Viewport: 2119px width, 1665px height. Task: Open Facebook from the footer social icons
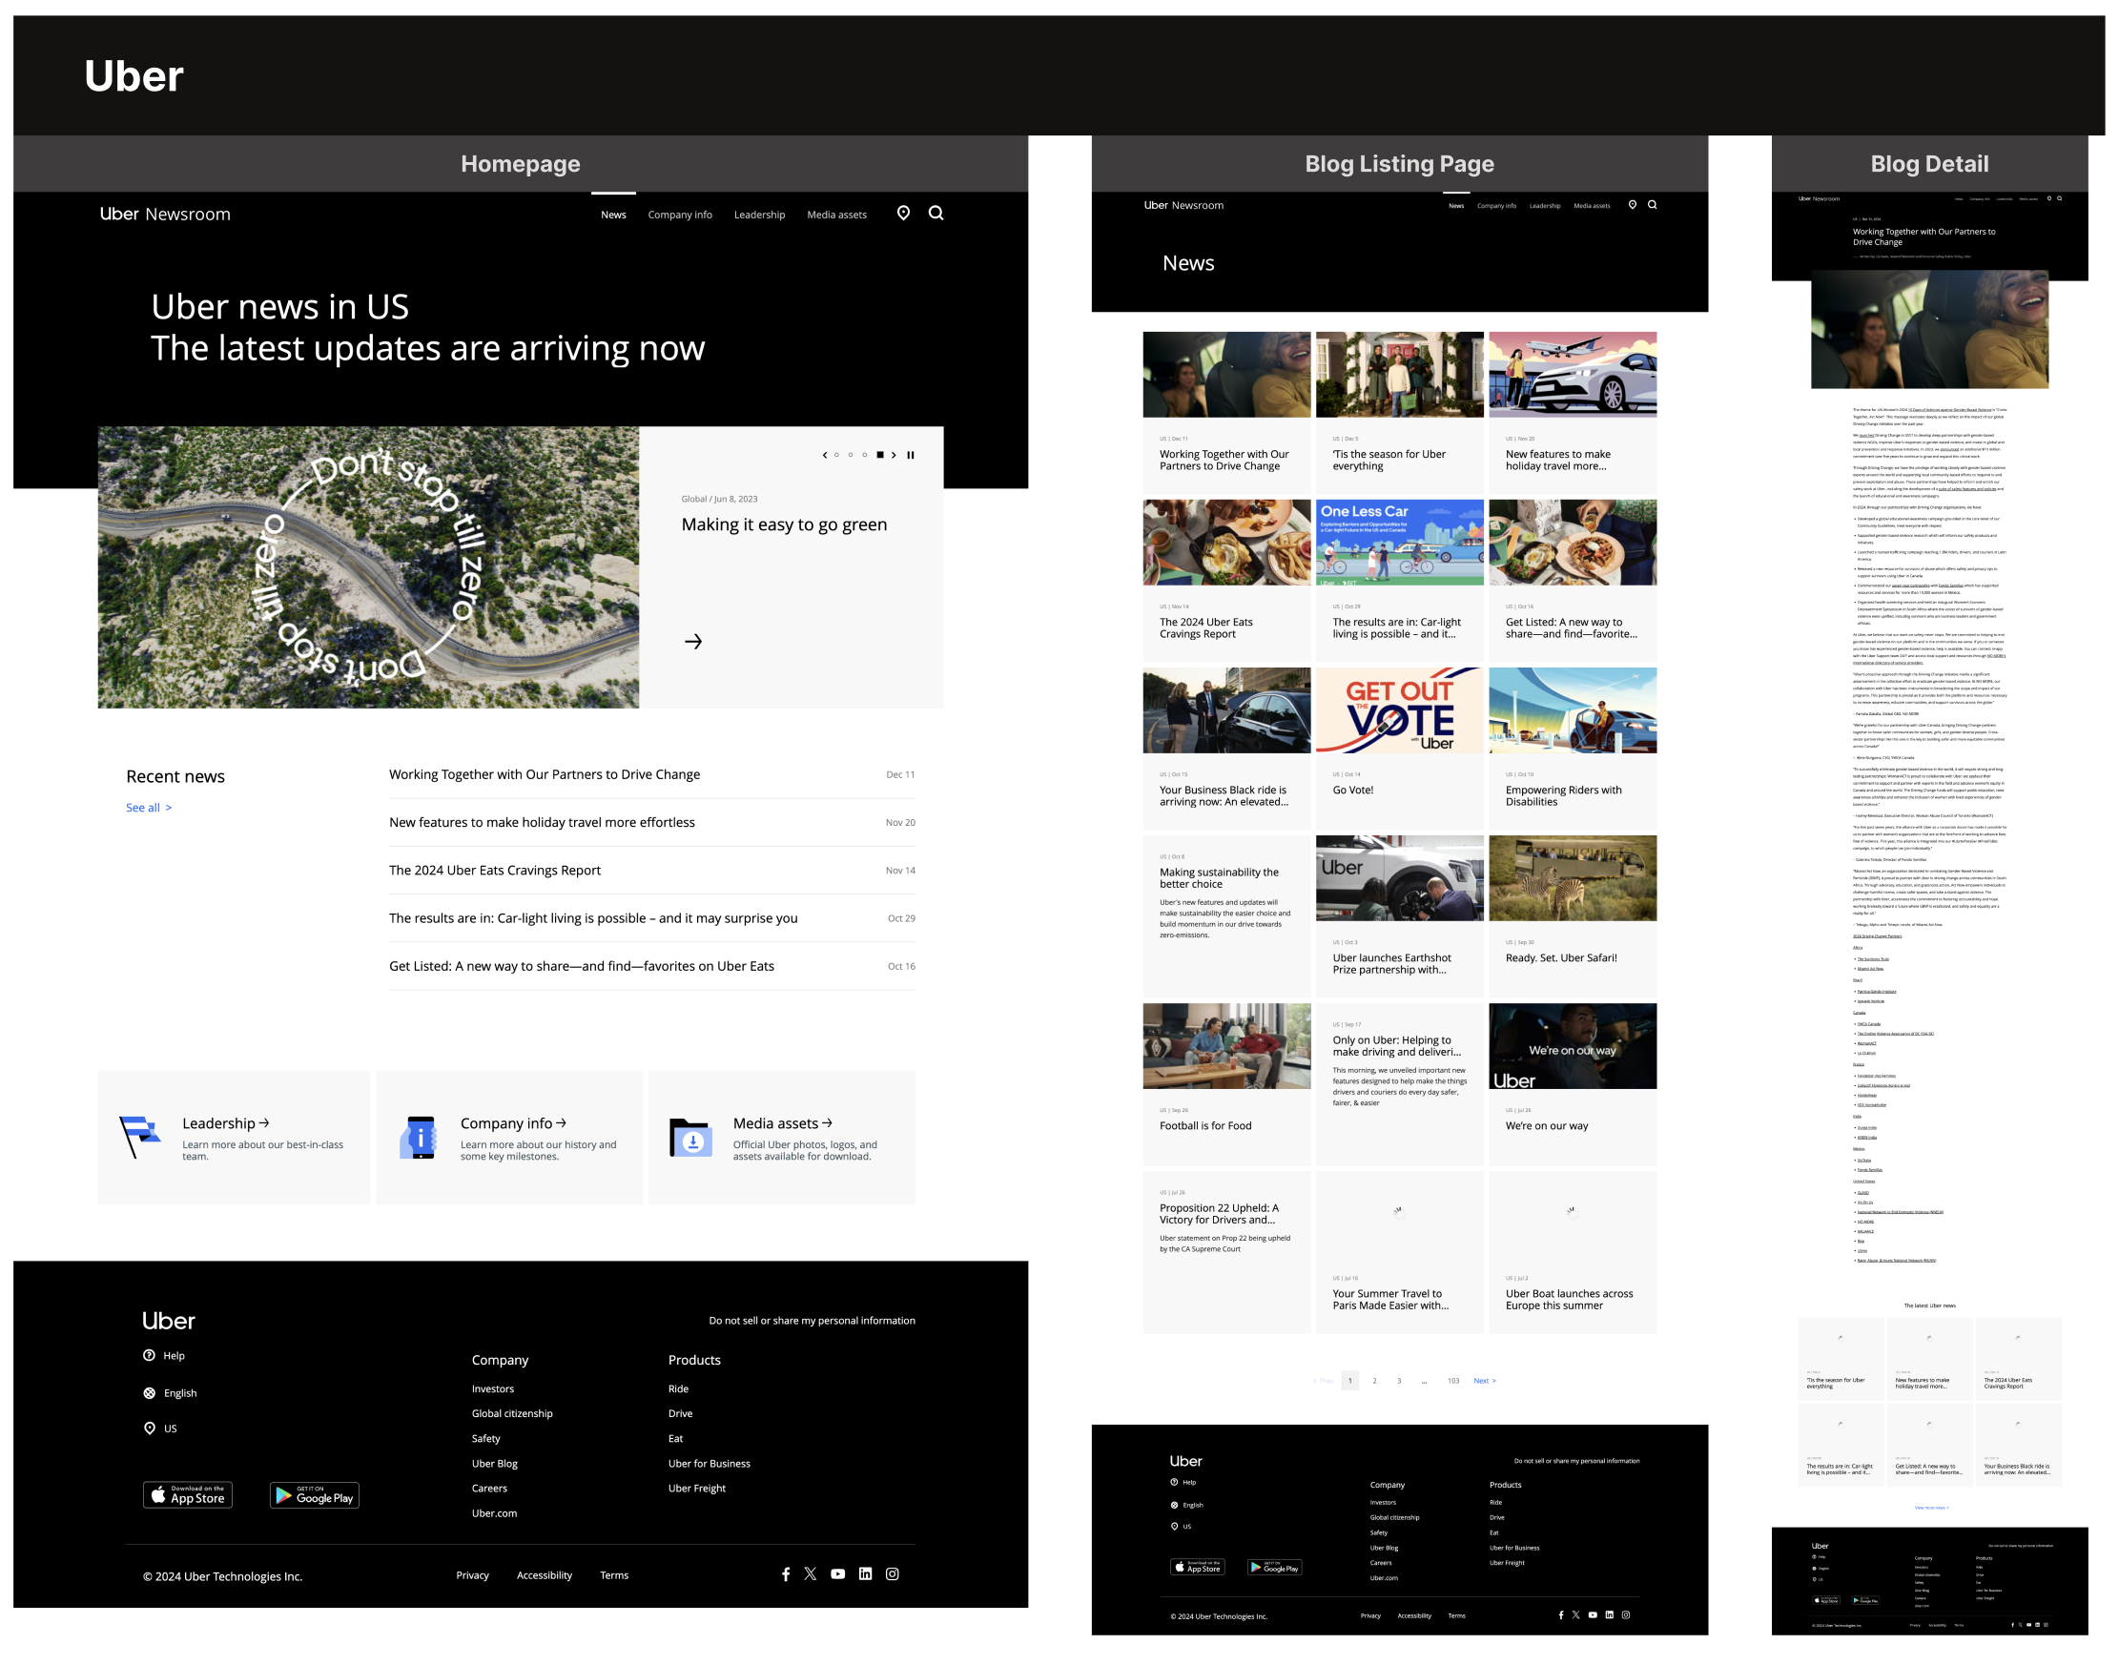tap(786, 1573)
